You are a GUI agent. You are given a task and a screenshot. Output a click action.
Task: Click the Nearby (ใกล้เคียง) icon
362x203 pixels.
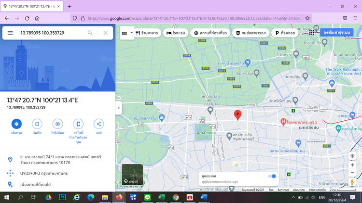point(57,124)
